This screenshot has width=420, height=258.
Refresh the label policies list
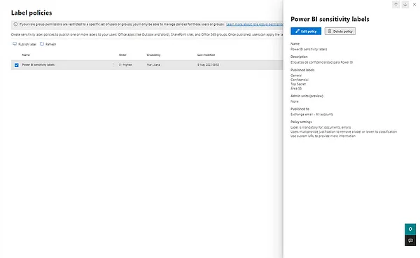(48, 44)
